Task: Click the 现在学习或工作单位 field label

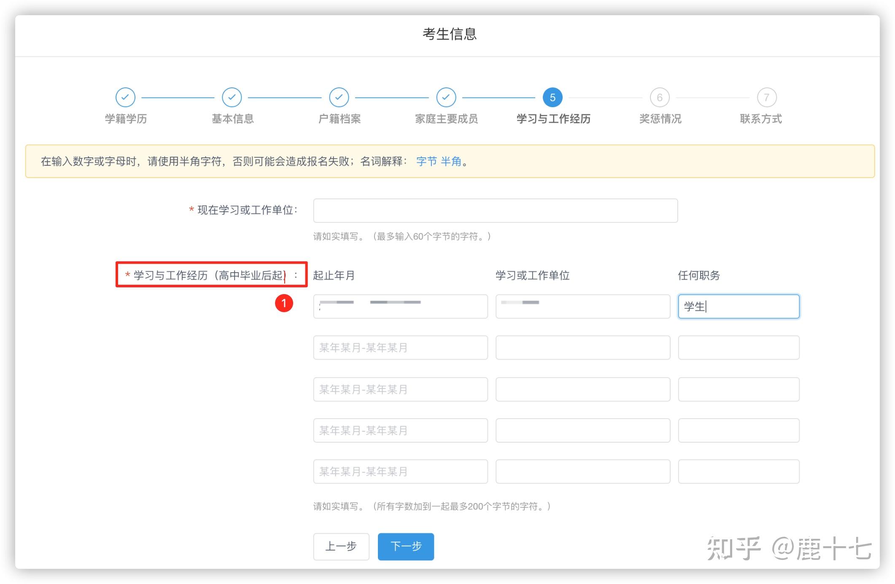Action: 243,210
